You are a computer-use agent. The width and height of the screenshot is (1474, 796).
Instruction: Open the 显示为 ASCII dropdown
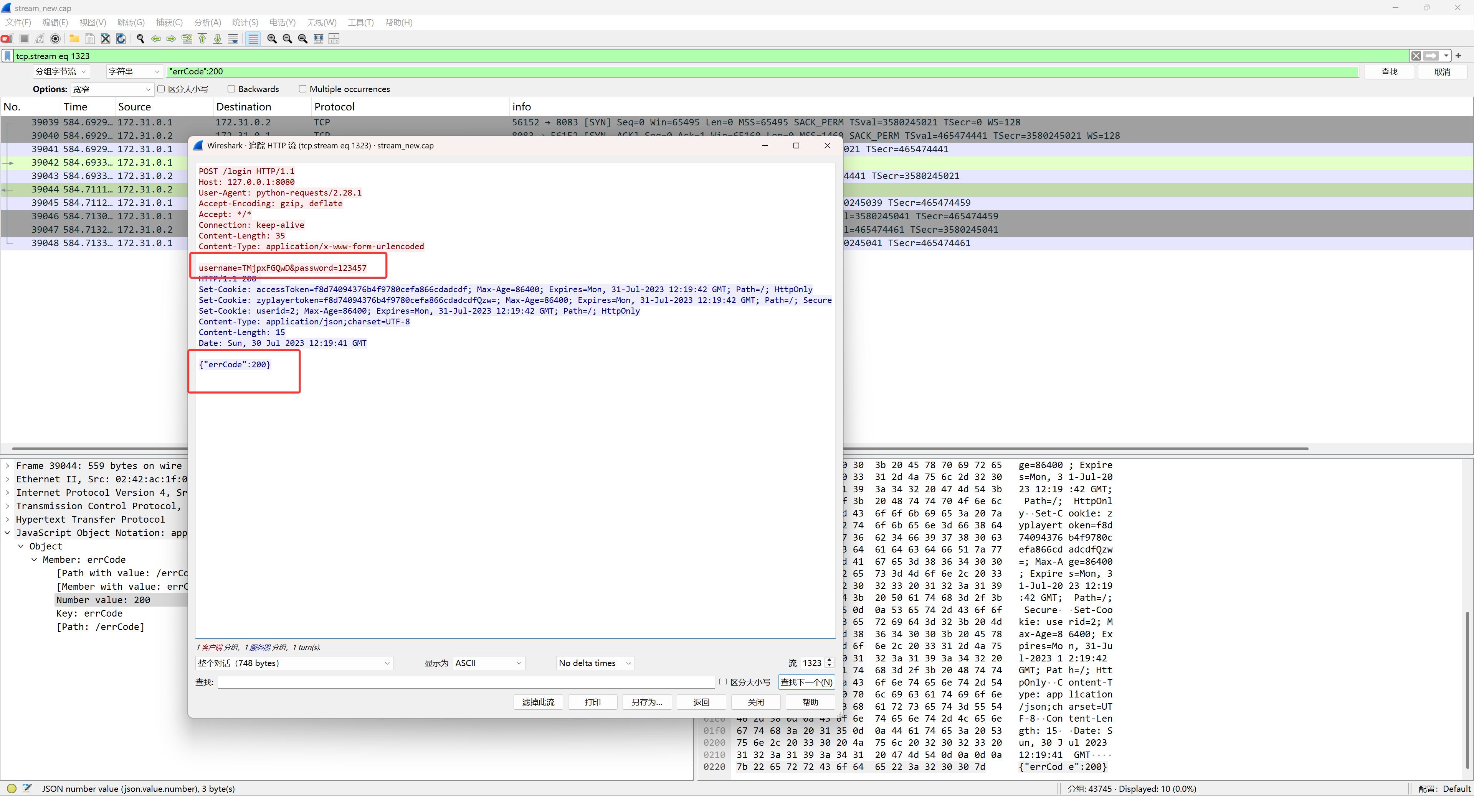[x=488, y=663]
